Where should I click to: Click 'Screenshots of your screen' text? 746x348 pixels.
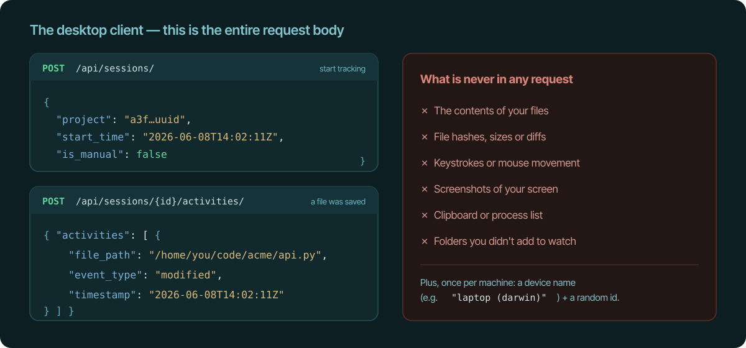(496, 189)
